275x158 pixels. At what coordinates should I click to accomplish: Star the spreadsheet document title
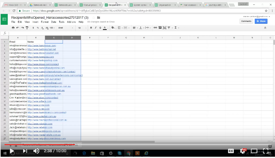coord(94,17)
